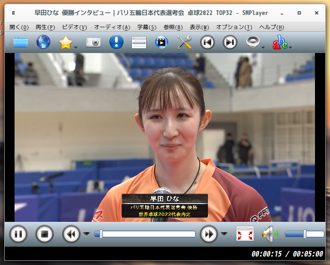330x265 pixels.
Task: Maximize the SMPlayer window
Action: point(299,13)
